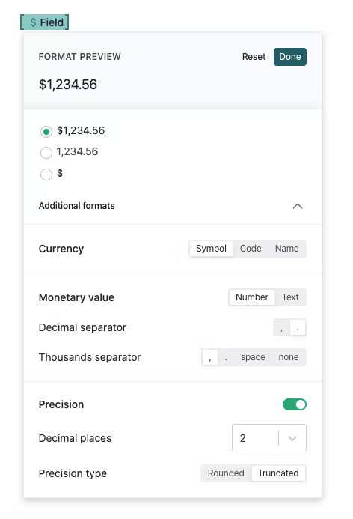Select the $ only format radio button
The width and height of the screenshot is (353, 519).
[46, 174]
